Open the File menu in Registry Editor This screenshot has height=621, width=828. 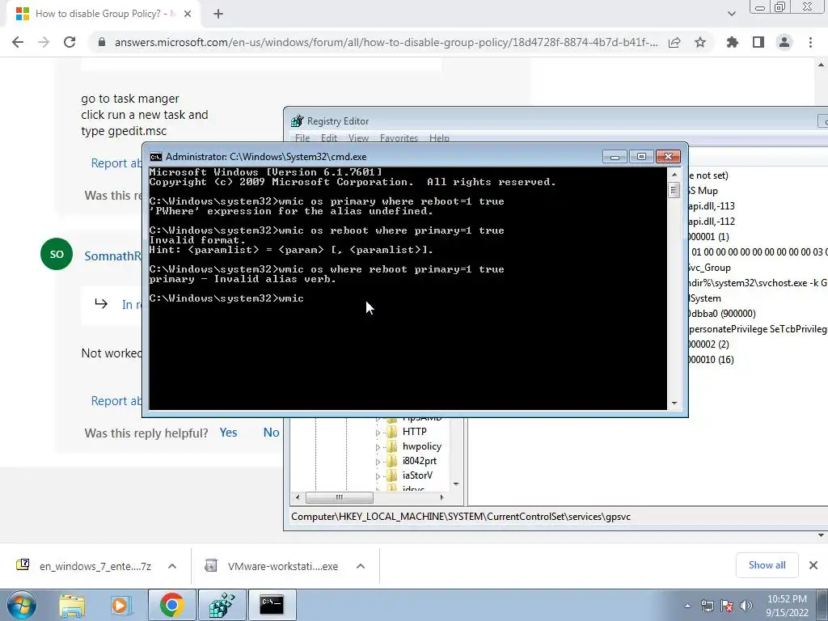pos(302,138)
